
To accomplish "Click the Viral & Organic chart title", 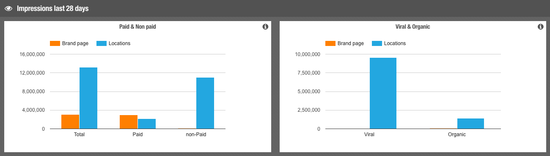I will pos(412,27).
